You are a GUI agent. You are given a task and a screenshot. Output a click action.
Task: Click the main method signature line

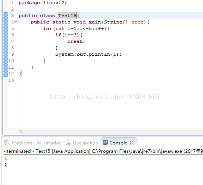(x=90, y=22)
